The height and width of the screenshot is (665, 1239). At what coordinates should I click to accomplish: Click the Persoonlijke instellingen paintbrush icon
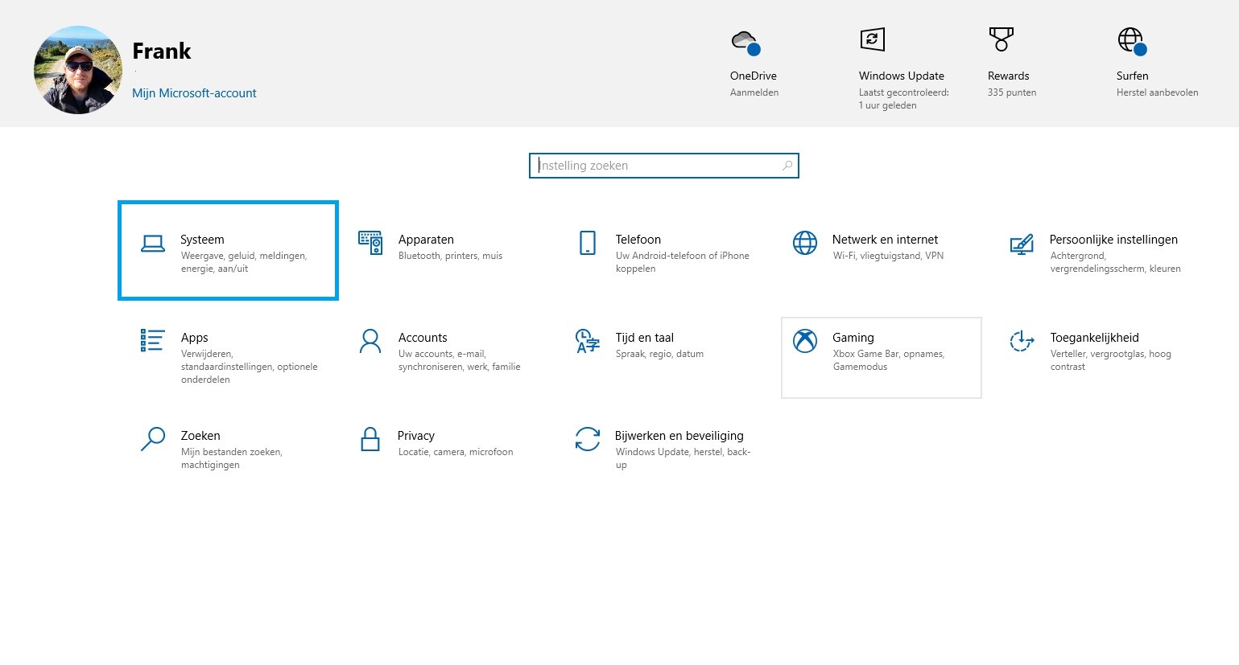[1022, 244]
